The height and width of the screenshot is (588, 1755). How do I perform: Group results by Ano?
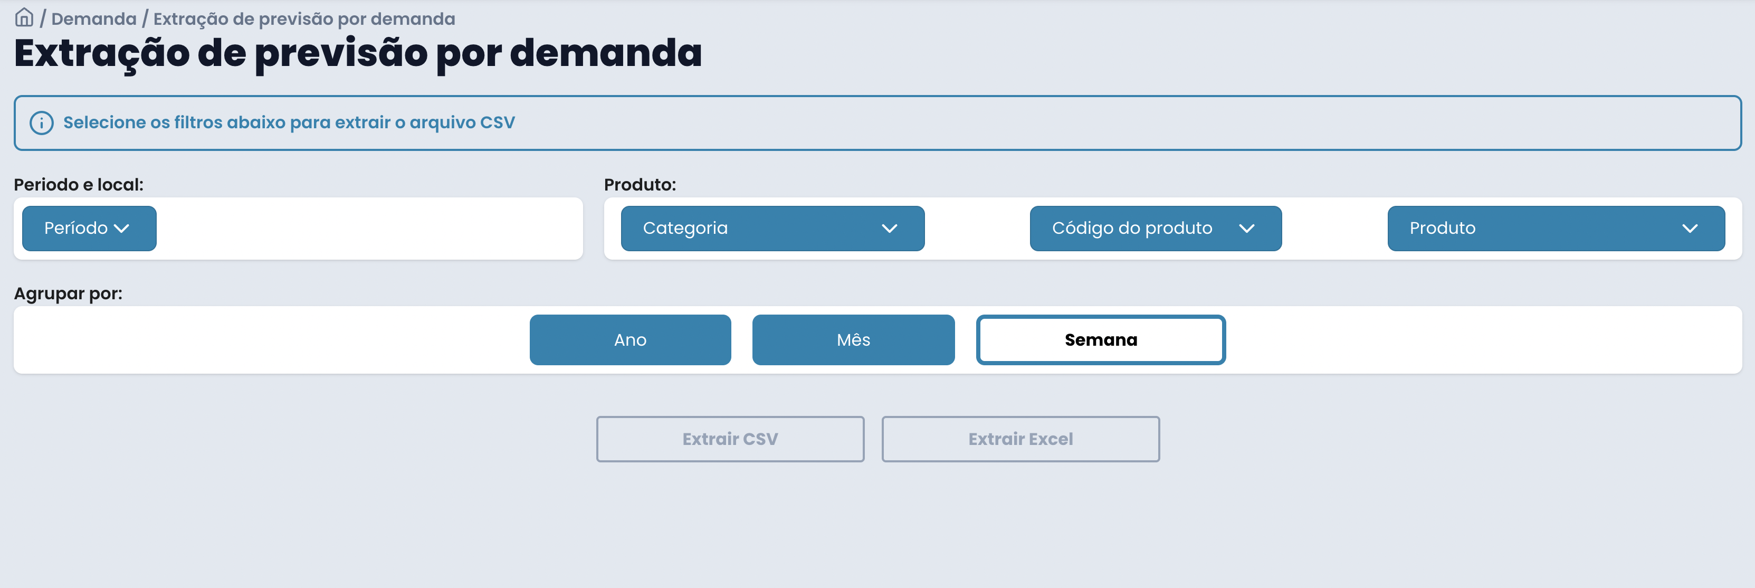click(x=629, y=339)
